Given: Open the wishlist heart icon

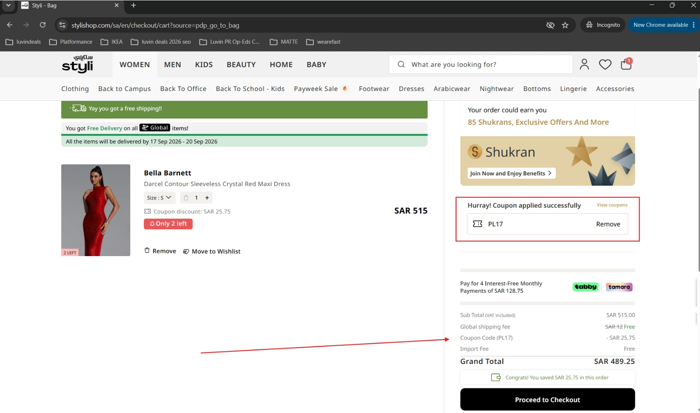Looking at the screenshot, I should [605, 64].
